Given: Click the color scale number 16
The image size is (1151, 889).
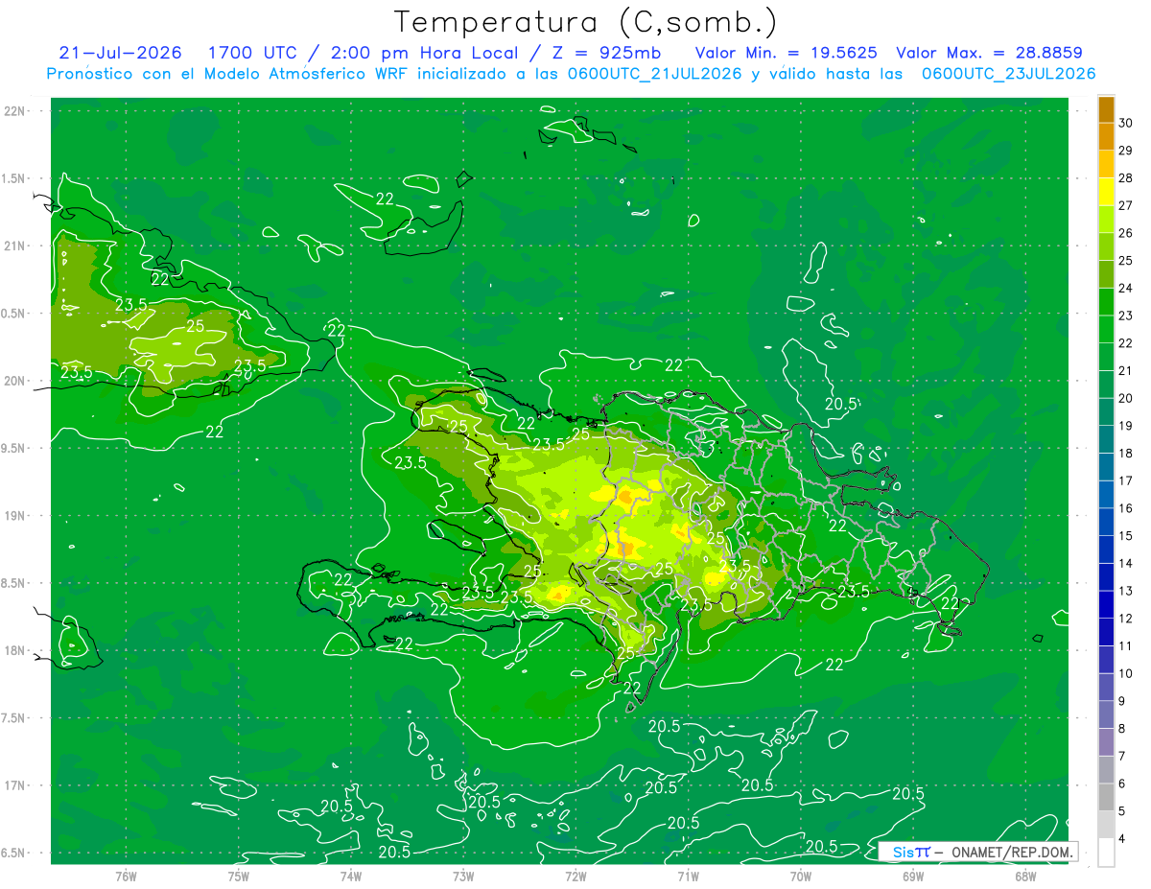Looking at the screenshot, I should [1126, 508].
